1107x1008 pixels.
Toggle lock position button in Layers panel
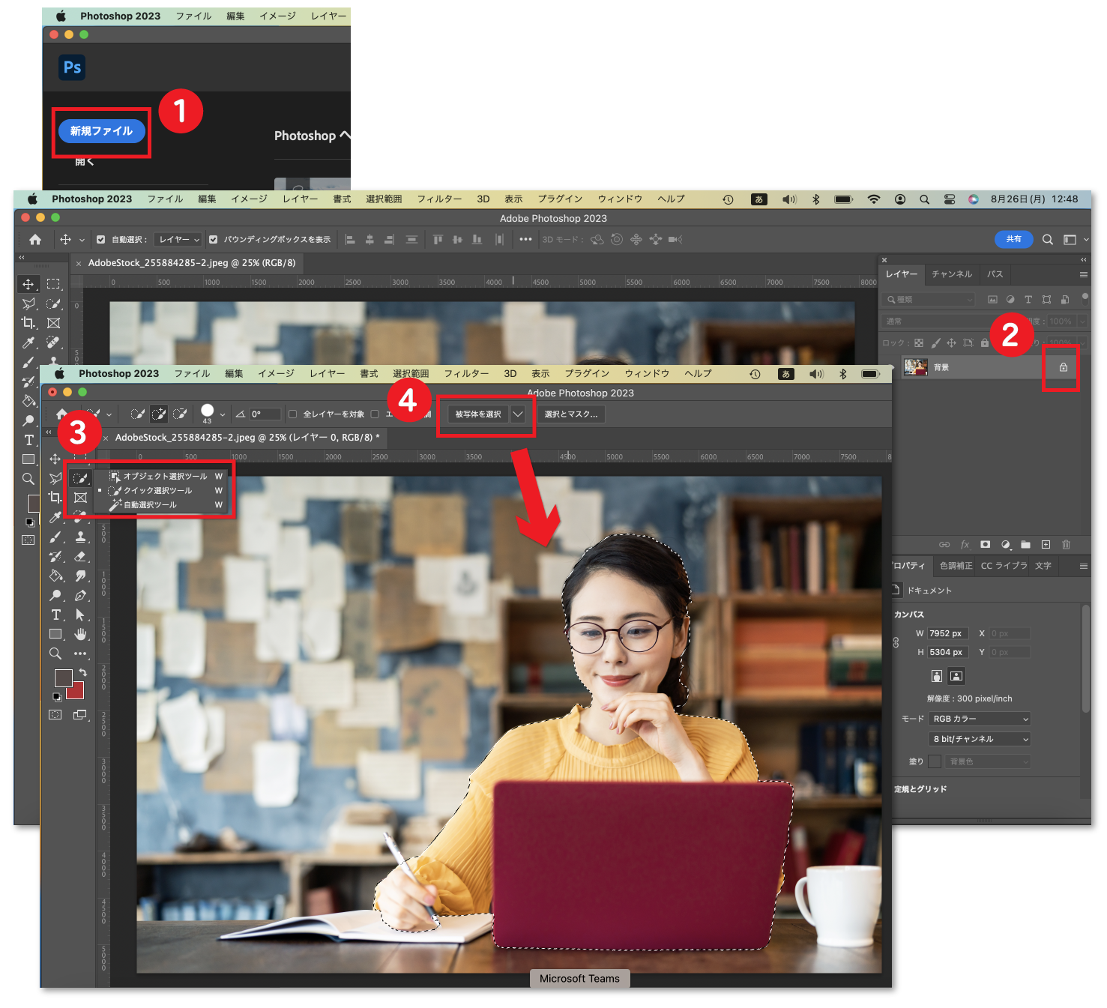click(x=951, y=343)
